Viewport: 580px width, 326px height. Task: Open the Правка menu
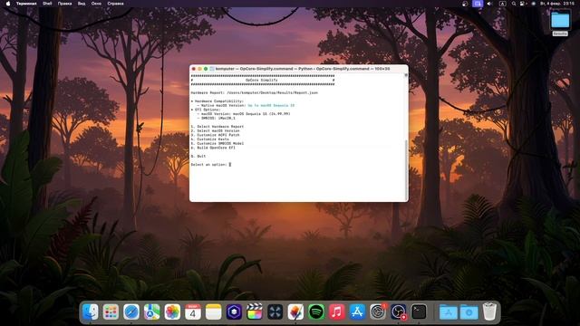[64, 4]
